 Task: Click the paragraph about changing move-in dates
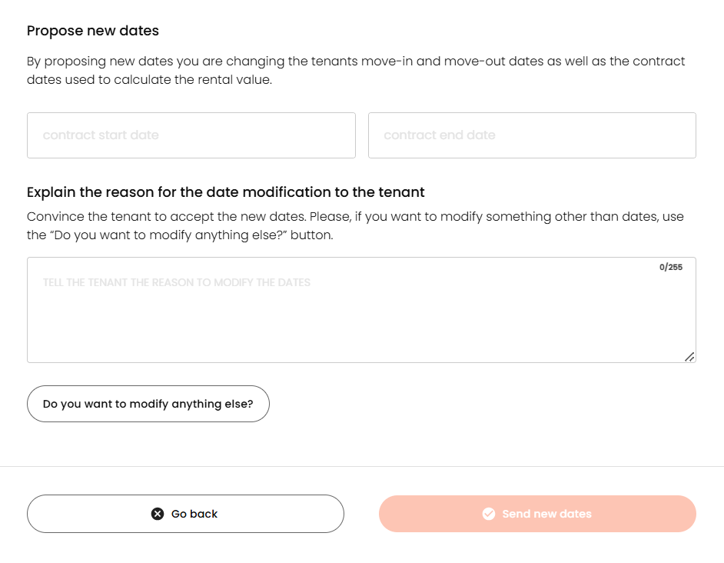tap(355, 70)
